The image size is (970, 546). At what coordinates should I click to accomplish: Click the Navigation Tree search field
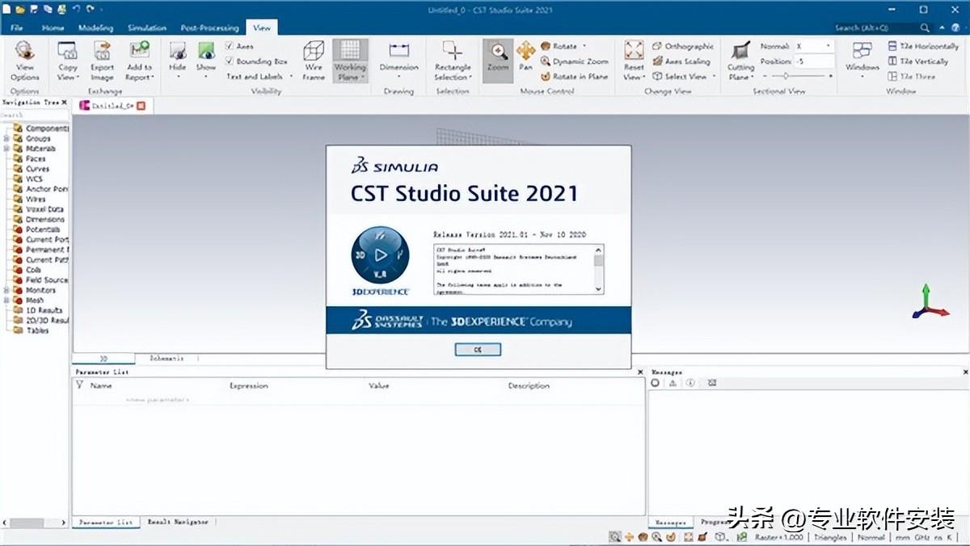35,115
